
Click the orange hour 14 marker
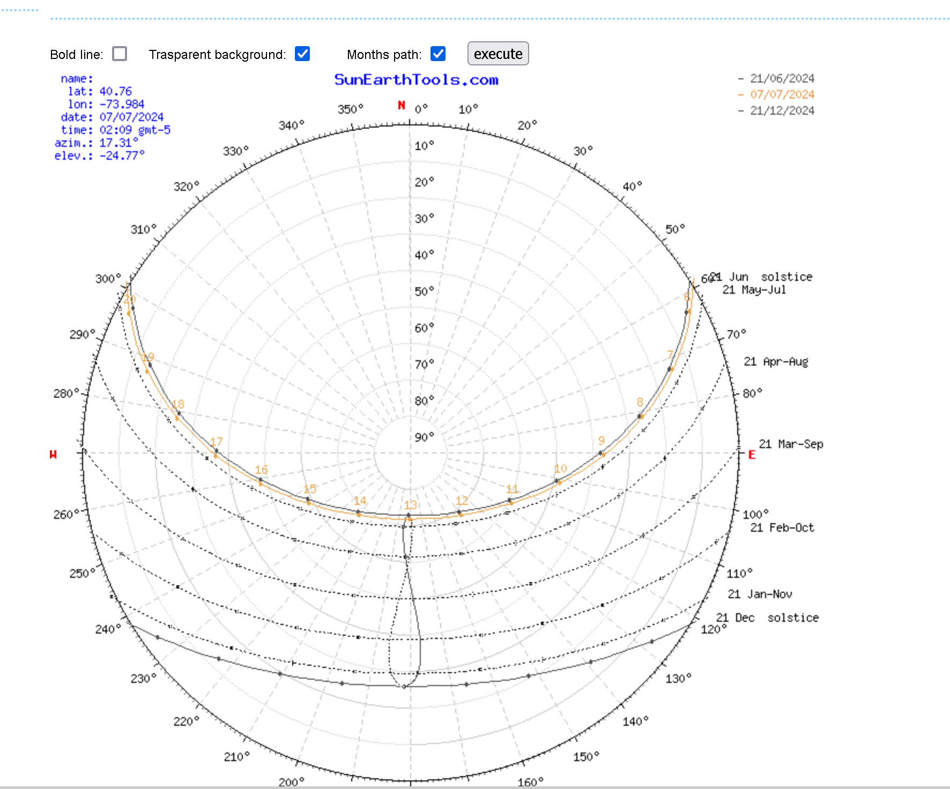[360, 501]
